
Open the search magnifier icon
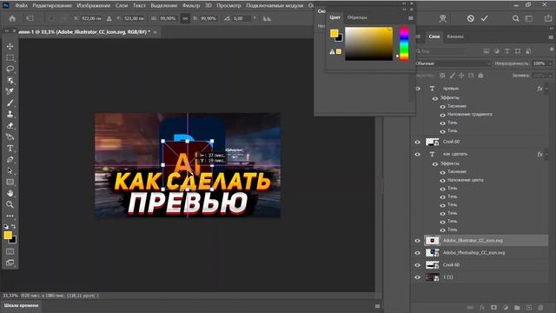point(515,18)
